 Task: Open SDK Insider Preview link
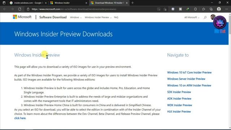(x=179, y=92)
